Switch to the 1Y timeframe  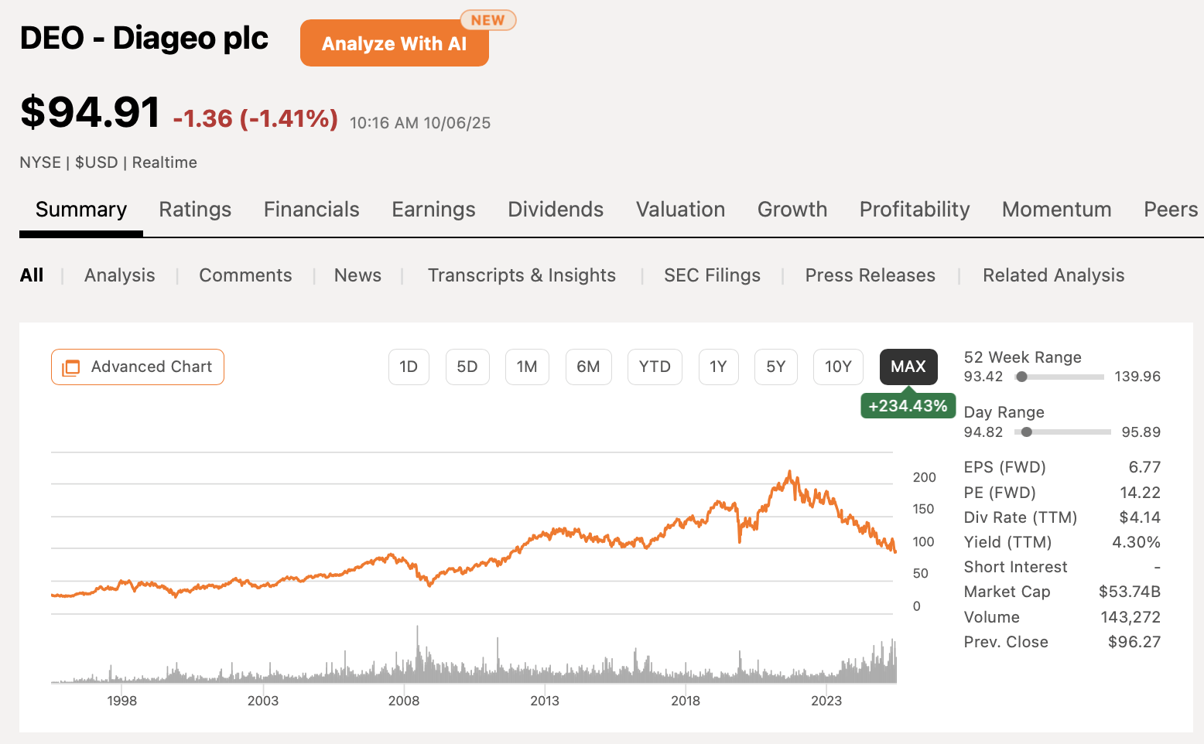pos(718,367)
